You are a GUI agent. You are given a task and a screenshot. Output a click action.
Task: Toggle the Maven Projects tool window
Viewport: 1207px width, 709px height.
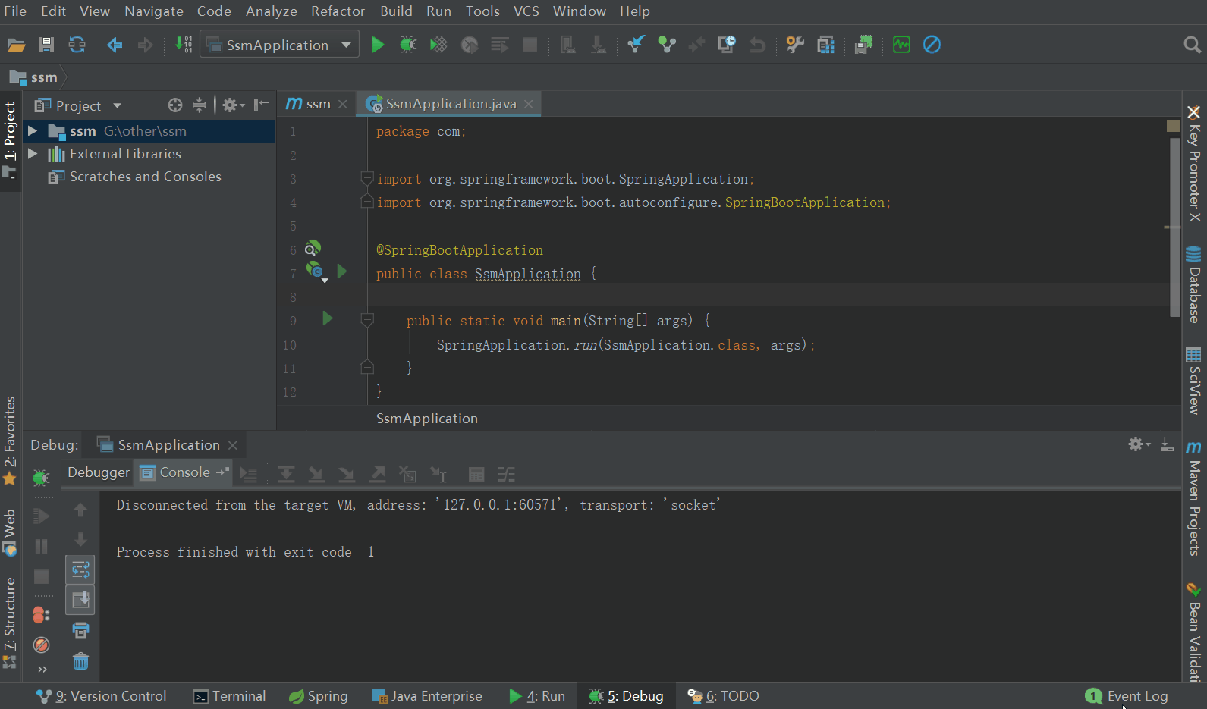1193,499
